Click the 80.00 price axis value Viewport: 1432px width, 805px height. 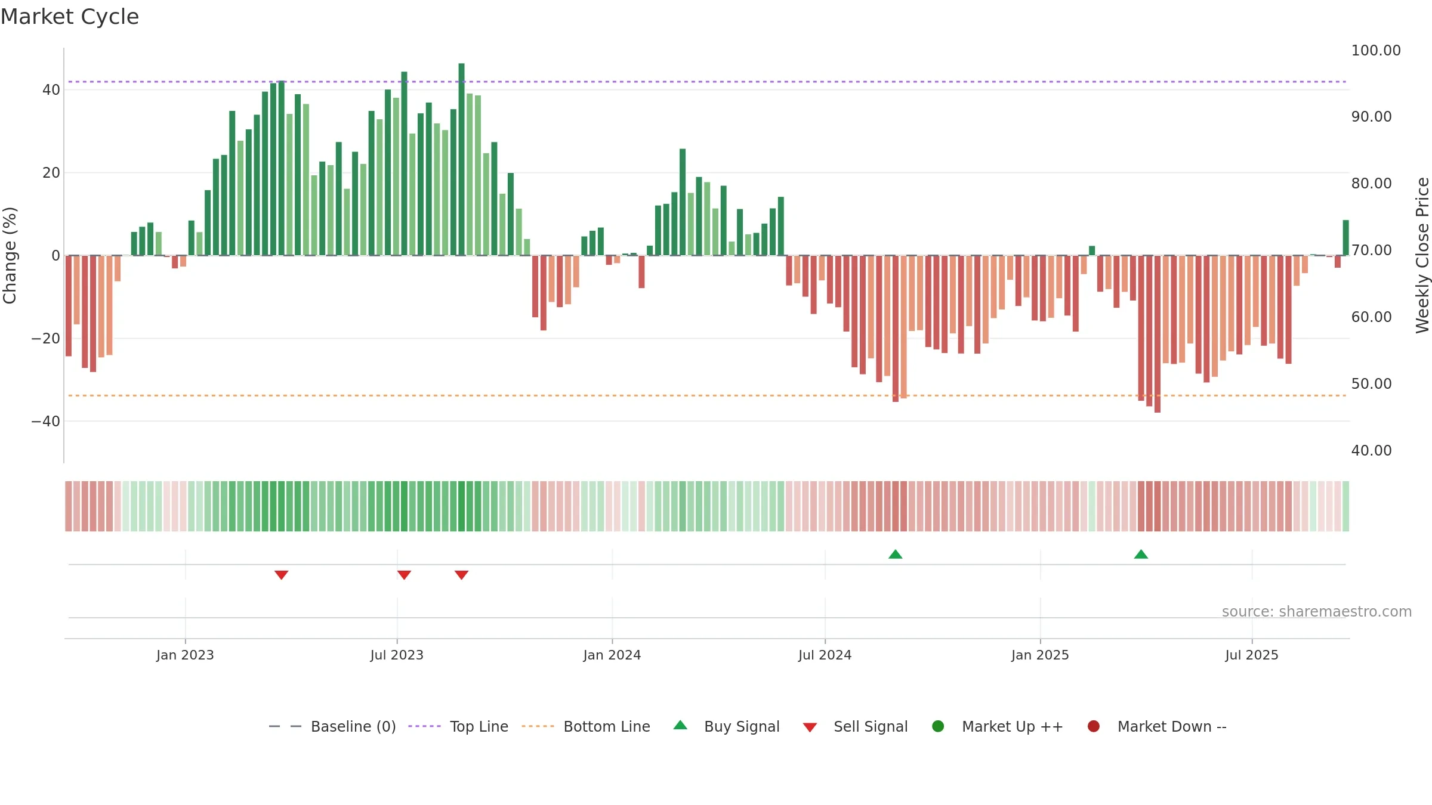pyautogui.click(x=1372, y=183)
